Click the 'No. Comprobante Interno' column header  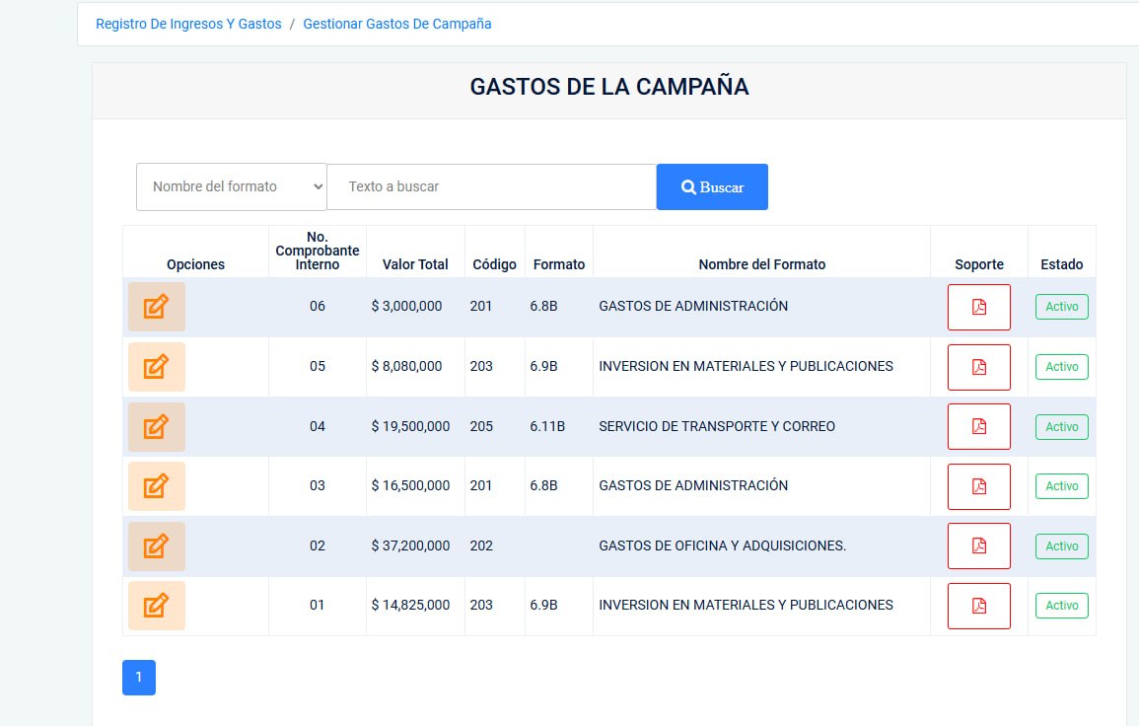pos(318,251)
